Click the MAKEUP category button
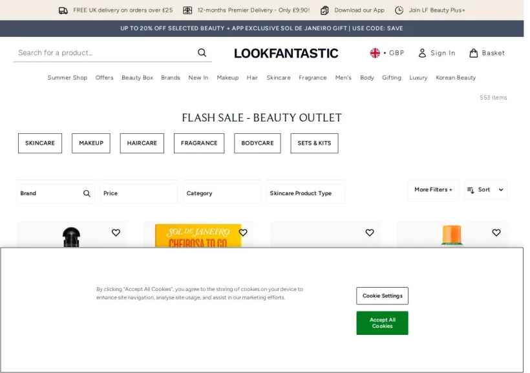Viewport: 530px width, 373px height. click(x=91, y=144)
